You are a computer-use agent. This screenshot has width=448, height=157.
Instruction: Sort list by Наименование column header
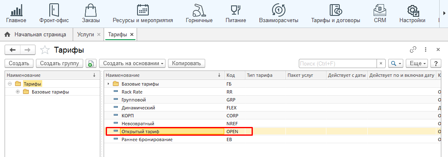point(164,75)
